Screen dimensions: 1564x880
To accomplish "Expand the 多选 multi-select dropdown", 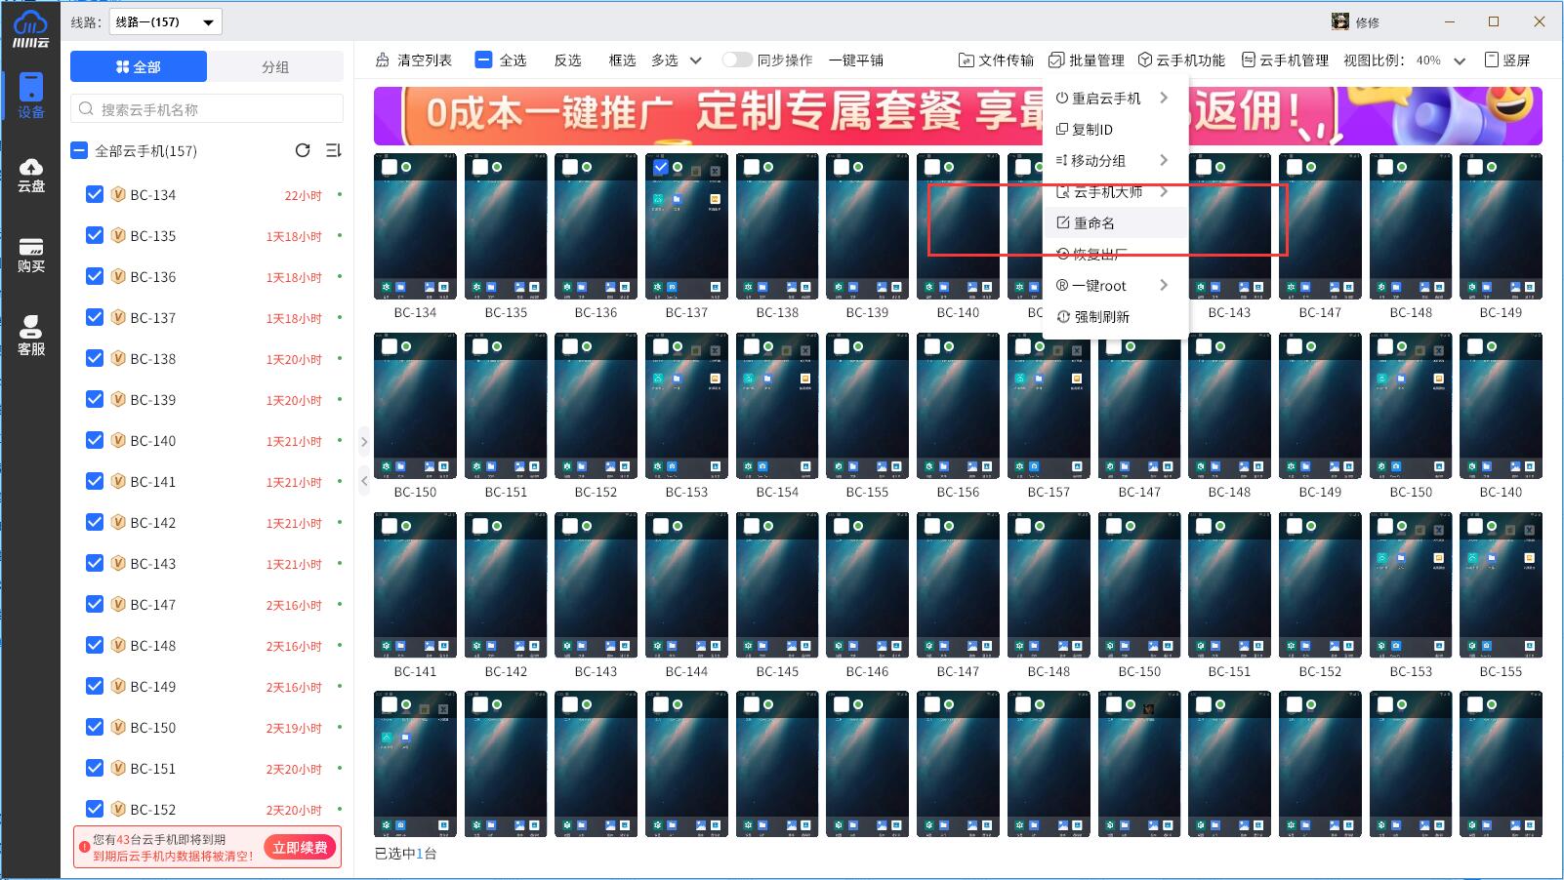I will coord(695,60).
